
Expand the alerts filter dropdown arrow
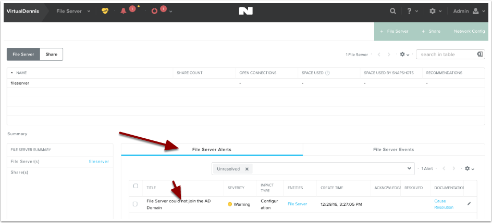point(409,169)
